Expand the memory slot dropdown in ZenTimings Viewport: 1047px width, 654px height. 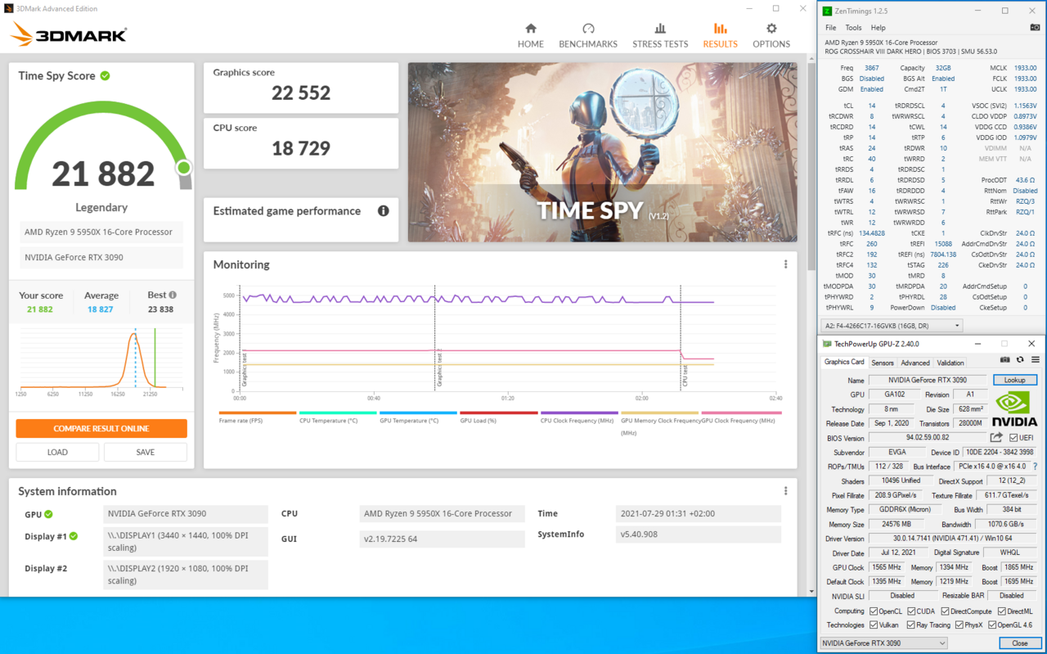pos(956,325)
